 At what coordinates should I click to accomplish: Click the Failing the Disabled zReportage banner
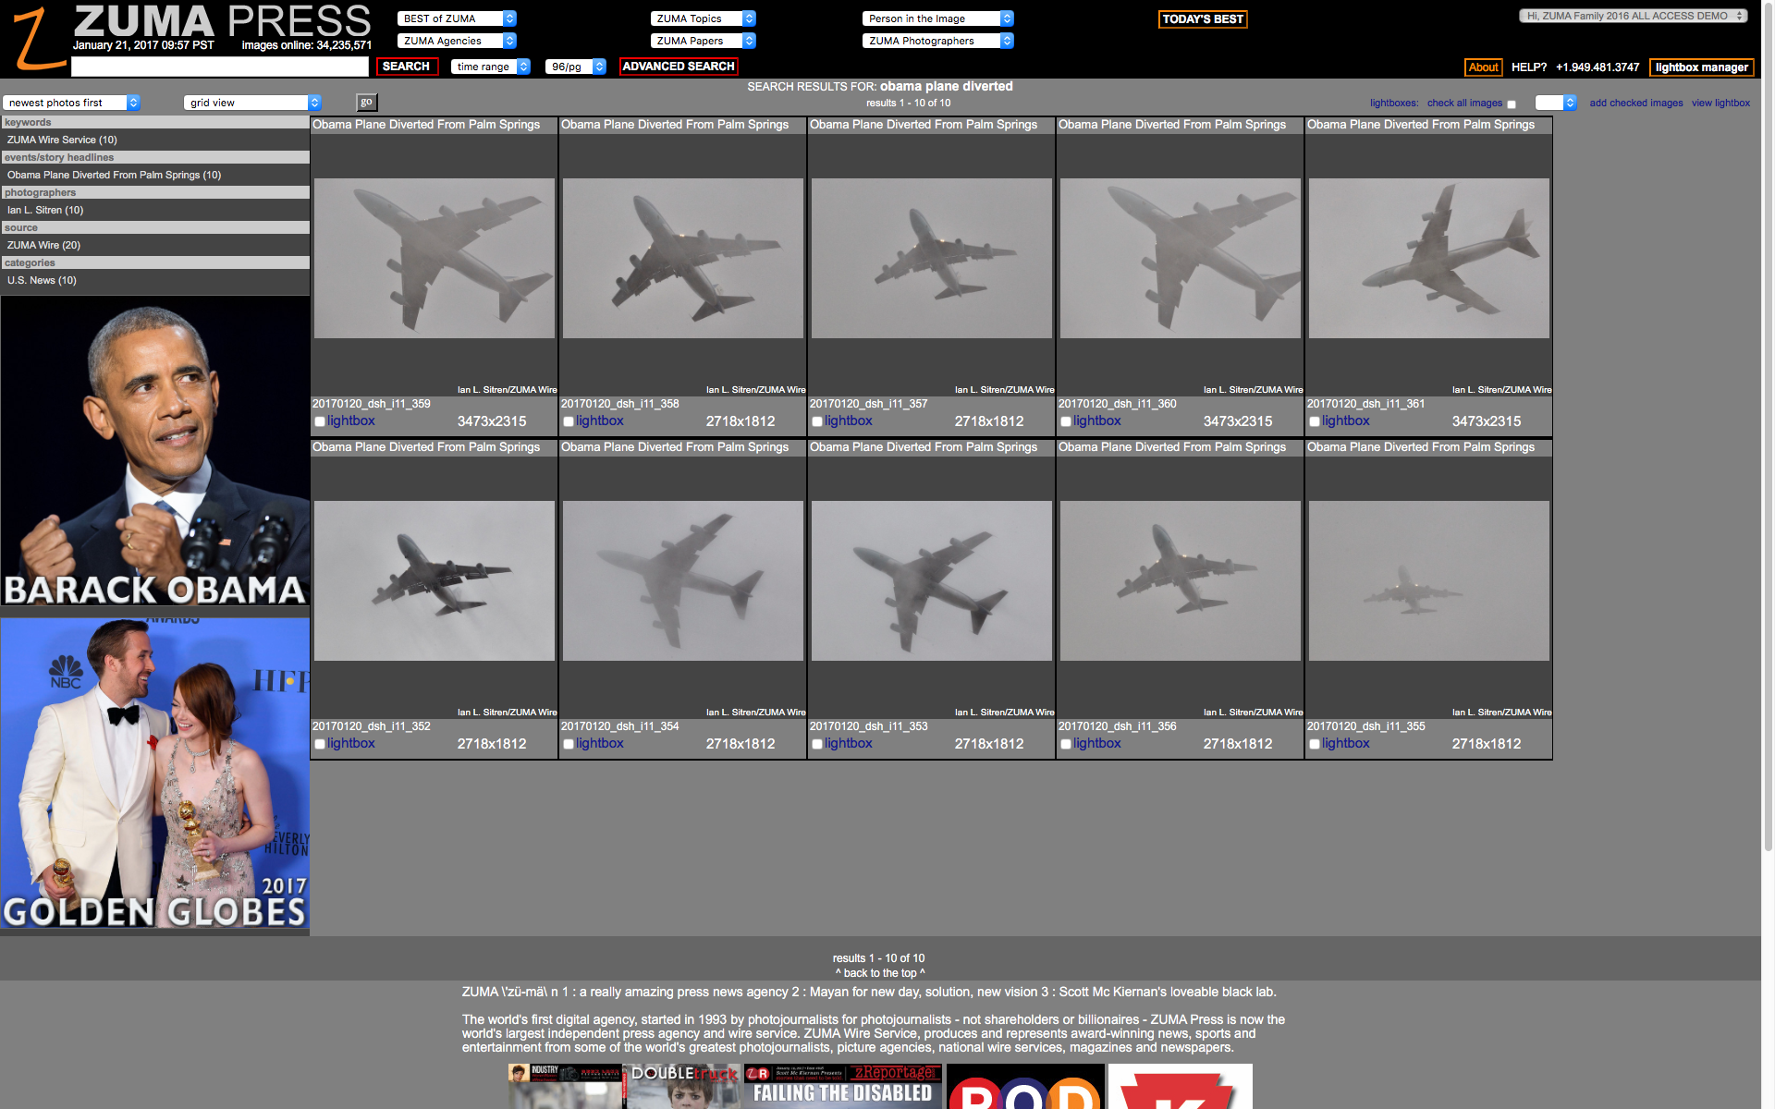[x=842, y=1086]
